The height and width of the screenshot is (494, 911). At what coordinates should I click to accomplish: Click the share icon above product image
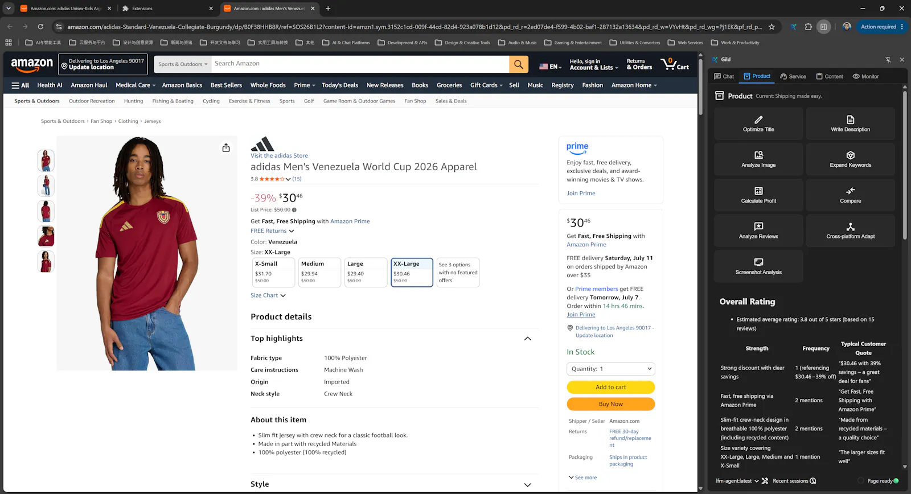226,148
